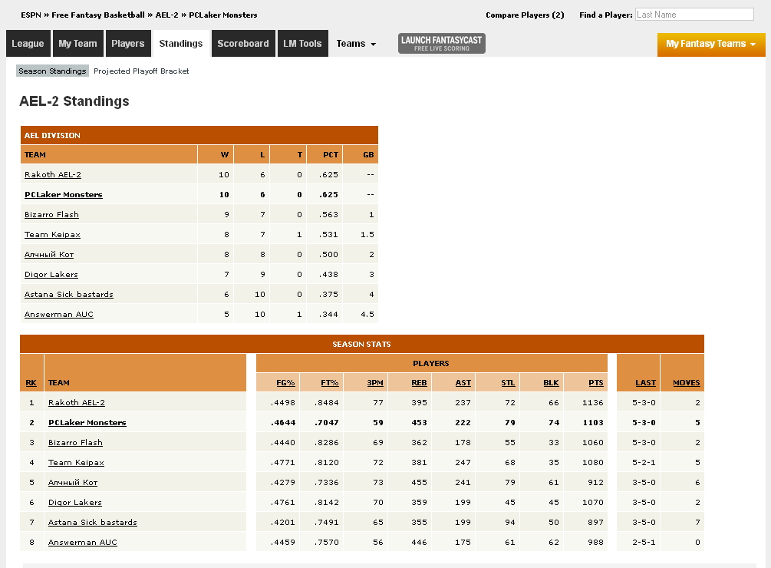Image resolution: width=771 pixels, height=568 pixels.
Task: Click Алчный Кот REB value 455
Action: [x=419, y=483]
